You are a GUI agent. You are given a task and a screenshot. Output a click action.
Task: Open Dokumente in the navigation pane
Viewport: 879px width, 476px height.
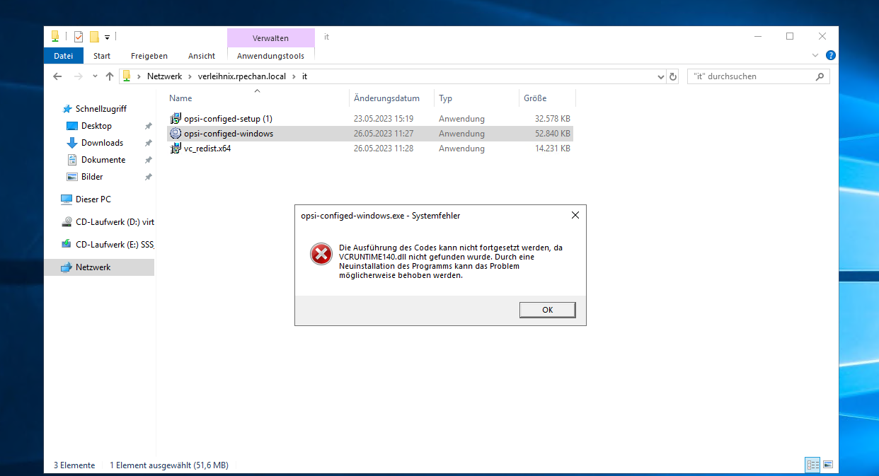pos(103,160)
